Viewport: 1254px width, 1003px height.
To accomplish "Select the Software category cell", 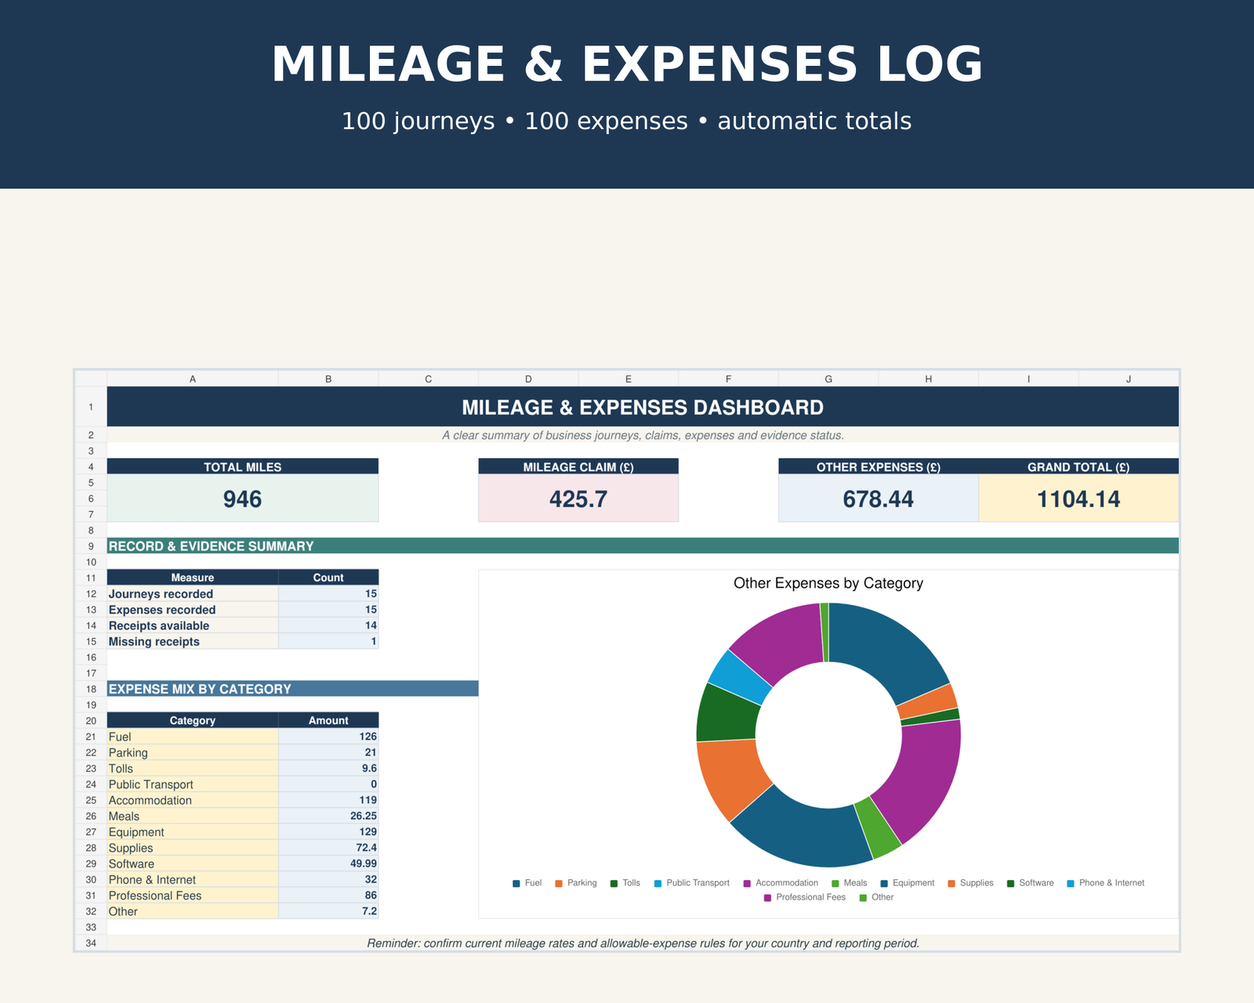I will [x=193, y=864].
